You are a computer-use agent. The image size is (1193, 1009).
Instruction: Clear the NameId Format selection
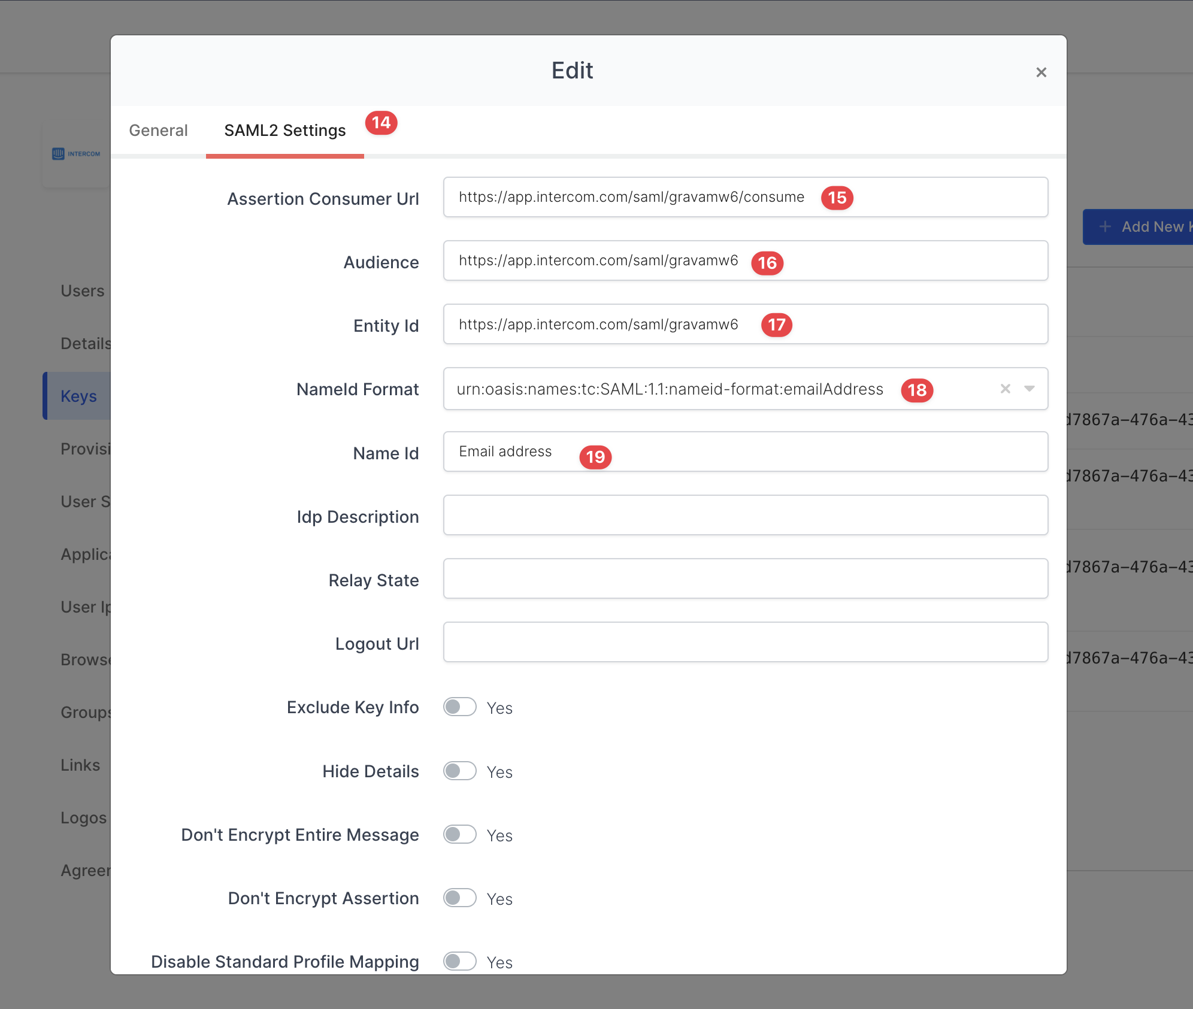1005,389
